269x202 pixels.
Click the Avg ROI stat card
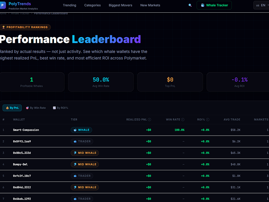[238, 82]
